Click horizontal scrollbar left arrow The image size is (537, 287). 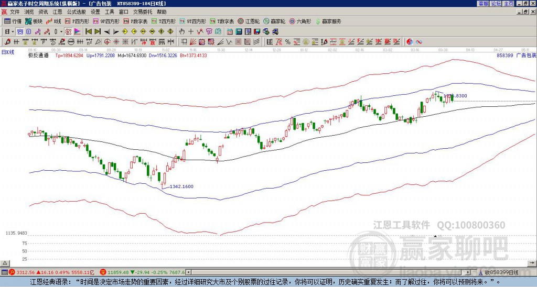tap(188, 272)
